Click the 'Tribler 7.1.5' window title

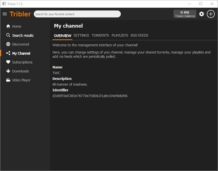click(15, 4)
